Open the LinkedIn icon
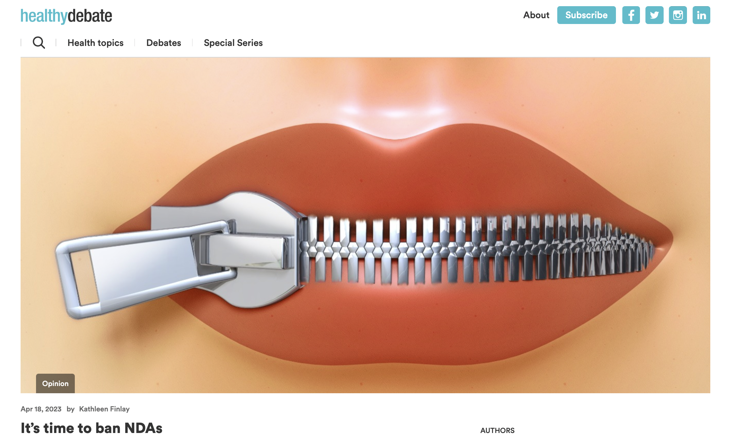The image size is (735, 445). pos(701,15)
